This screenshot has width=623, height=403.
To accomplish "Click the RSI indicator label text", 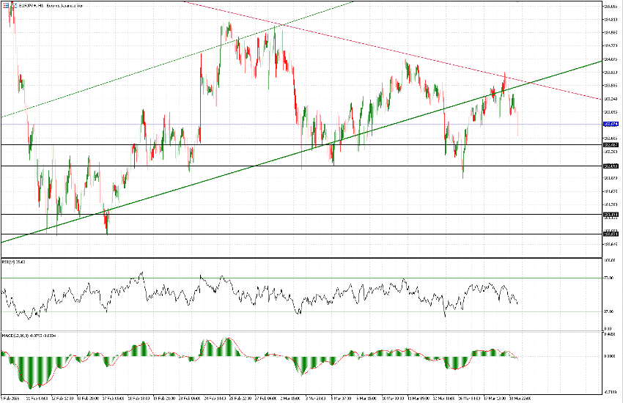I will point(15,262).
